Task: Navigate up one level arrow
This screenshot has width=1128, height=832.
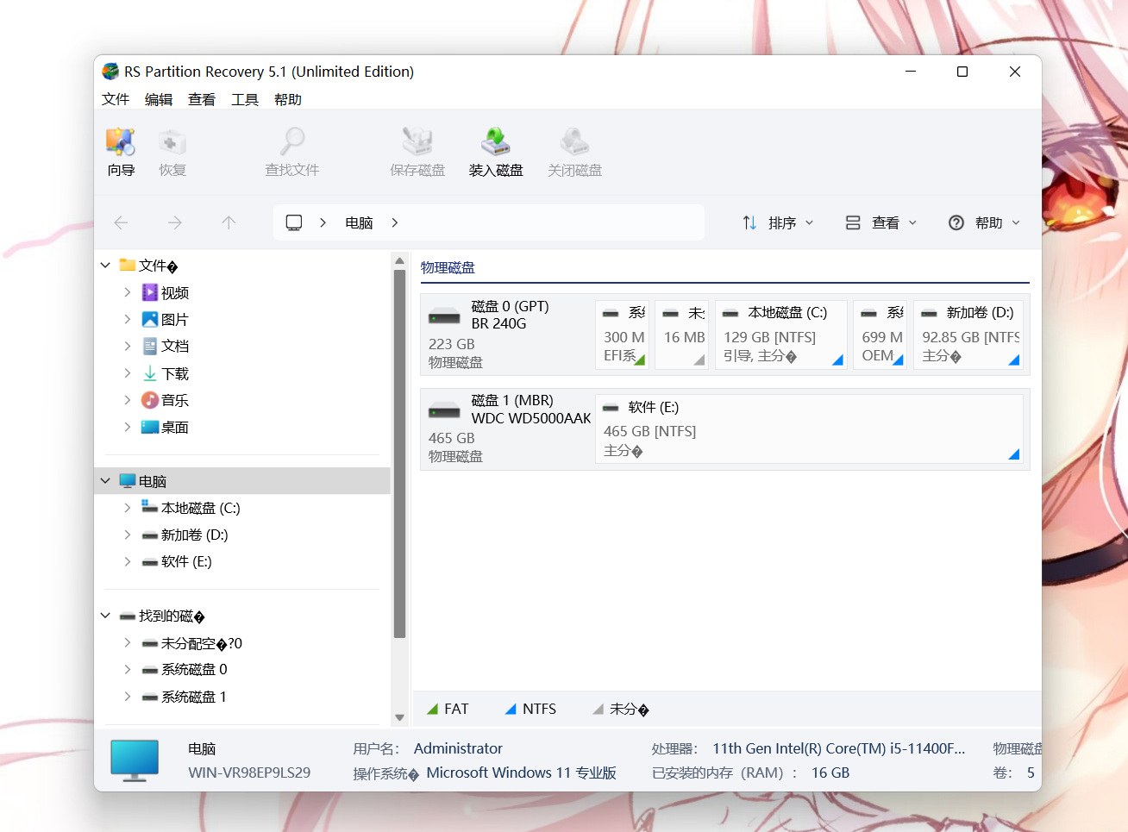Action: point(229,222)
